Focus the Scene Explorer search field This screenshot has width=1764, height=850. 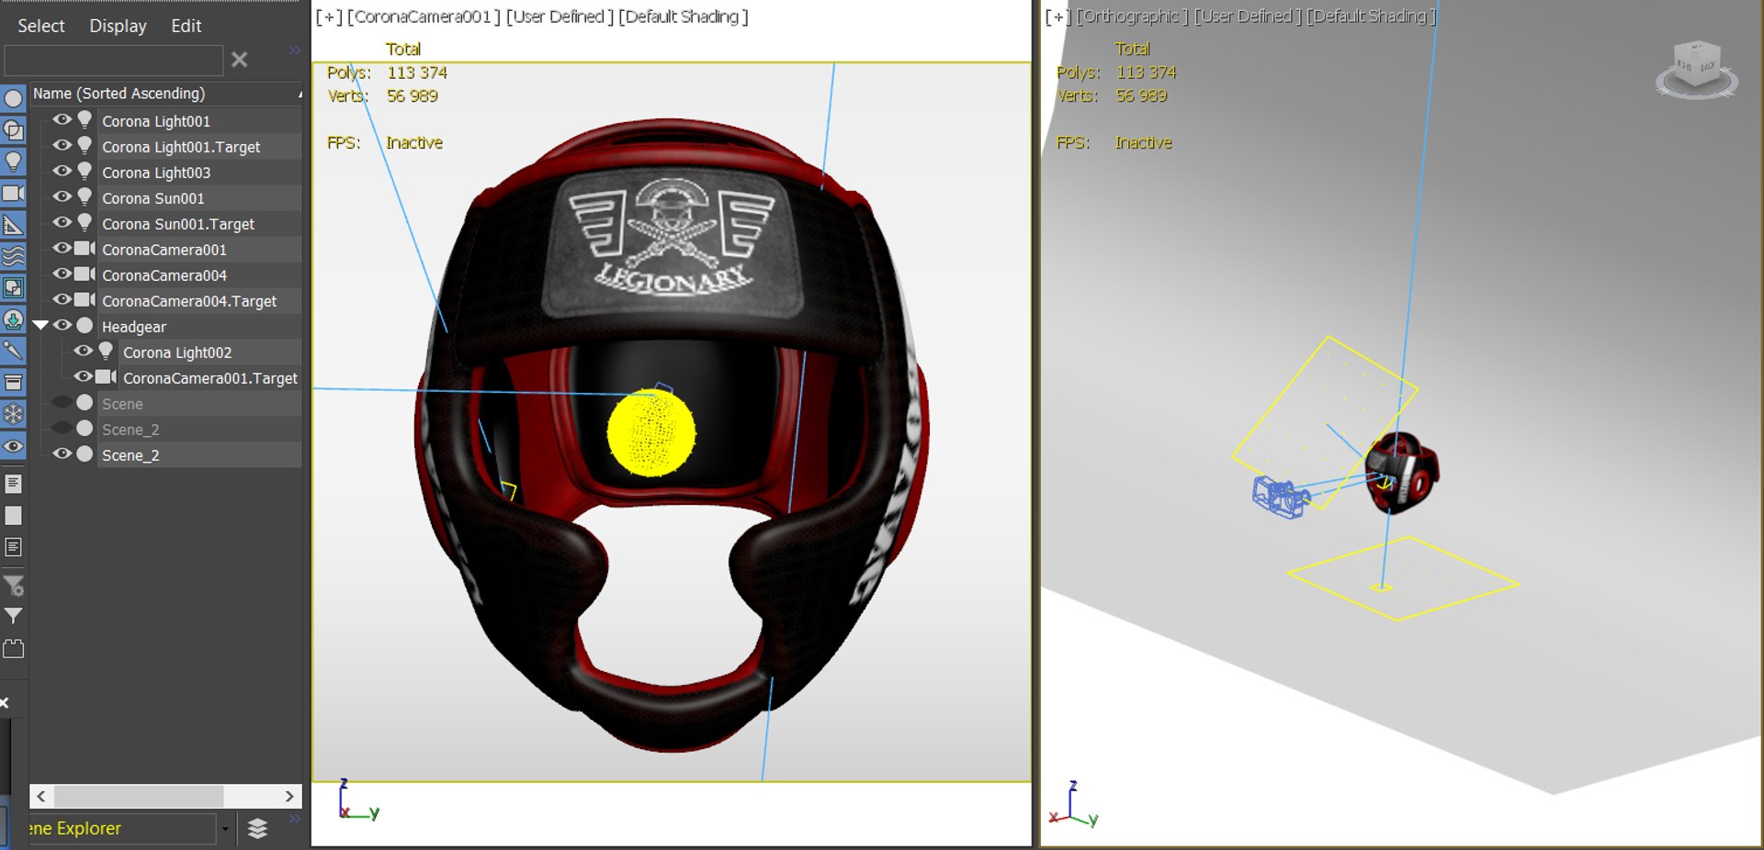pos(113,61)
